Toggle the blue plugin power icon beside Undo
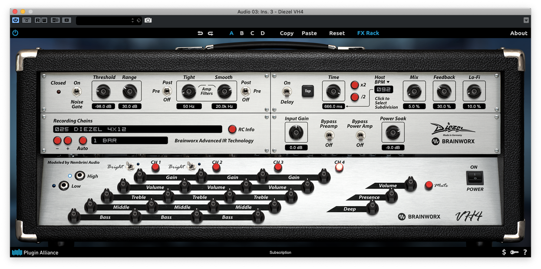This screenshot has width=541, height=269. (16, 33)
